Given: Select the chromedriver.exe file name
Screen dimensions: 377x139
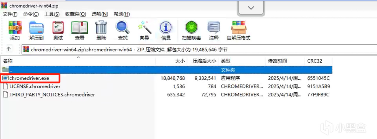Looking at the screenshot, I should coord(29,78).
